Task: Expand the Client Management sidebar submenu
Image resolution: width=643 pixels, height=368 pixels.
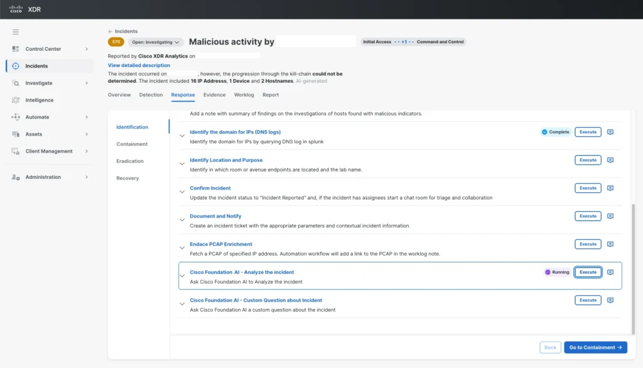Action: tap(87, 151)
